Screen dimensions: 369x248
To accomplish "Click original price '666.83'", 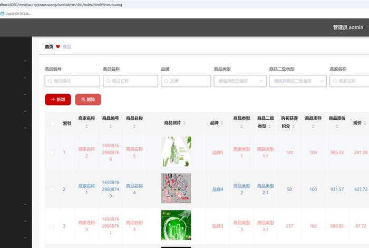I will (x=337, y=226).
